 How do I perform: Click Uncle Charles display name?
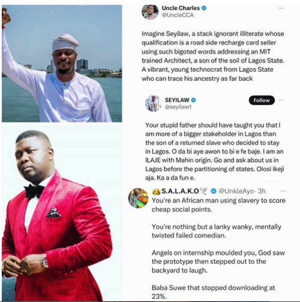[181, 8]
